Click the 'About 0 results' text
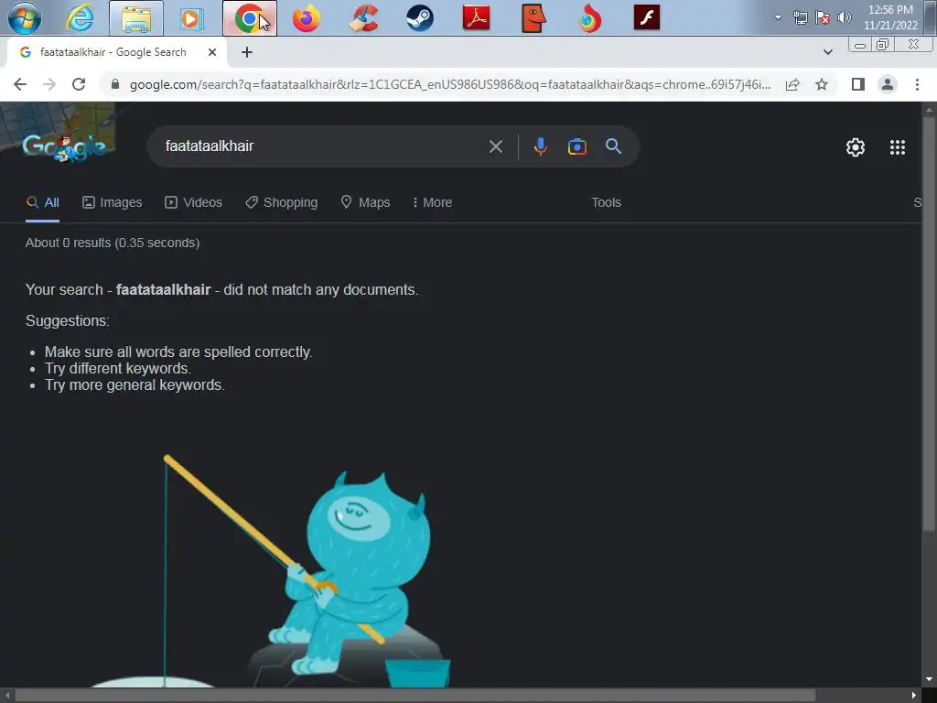The height and width of the screenshot is (703, 937). (x=113, y=243)
